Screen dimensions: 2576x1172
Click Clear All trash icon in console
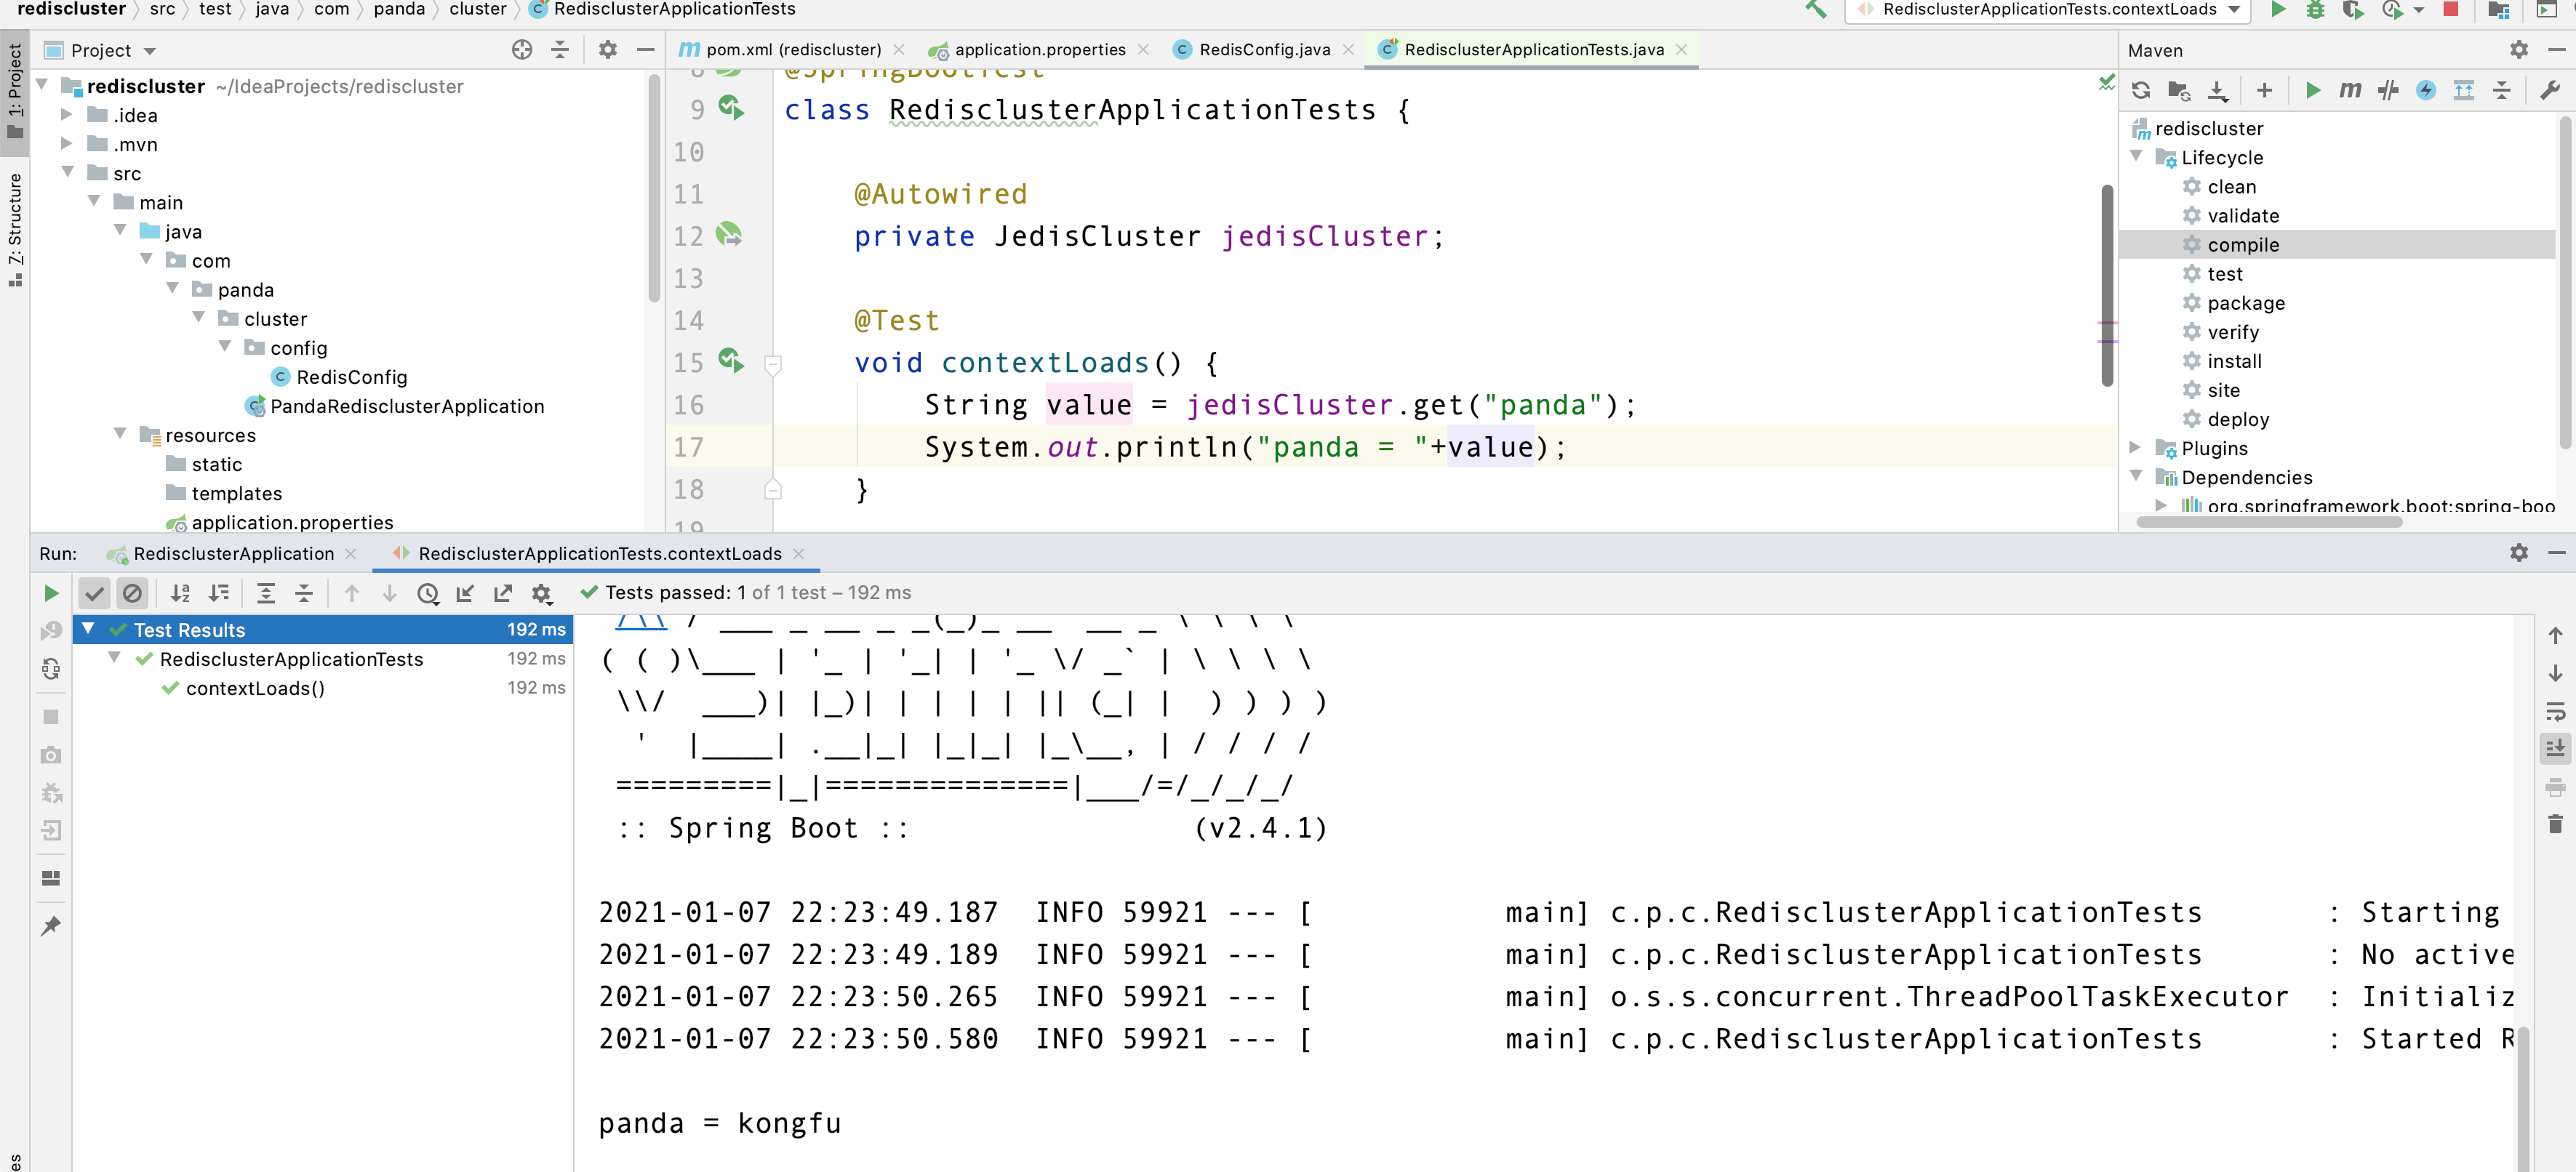tap(2555, 824)
